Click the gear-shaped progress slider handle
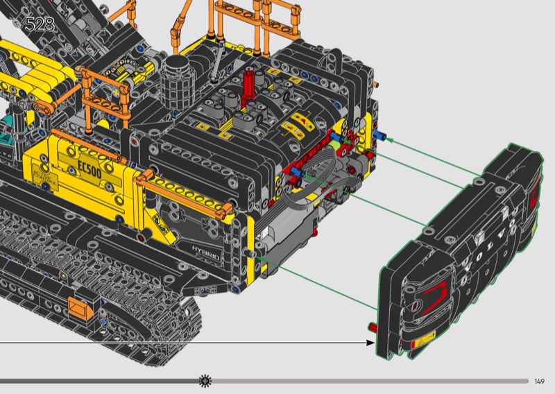Screen dimensions: 555x394 (x=205, y=380)
